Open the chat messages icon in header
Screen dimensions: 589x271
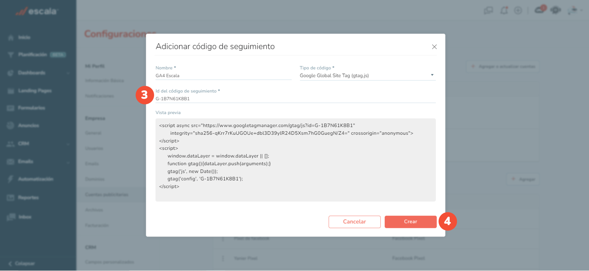tap(488, 10)
